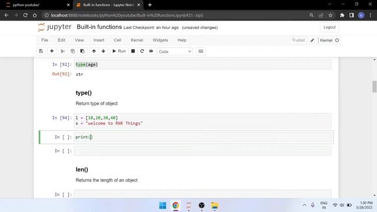Open Chrome from the taskbar
377x212 pixels.
tap(176, 206)
